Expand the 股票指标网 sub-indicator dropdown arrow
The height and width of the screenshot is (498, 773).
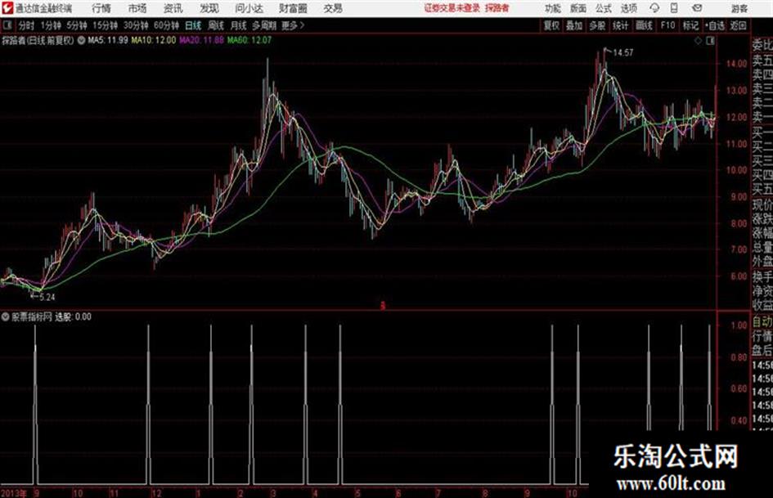point(5,317)
